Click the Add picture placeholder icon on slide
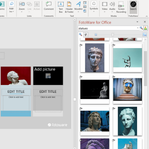Viewport: 149px width, 149px height. click(48, 76)
